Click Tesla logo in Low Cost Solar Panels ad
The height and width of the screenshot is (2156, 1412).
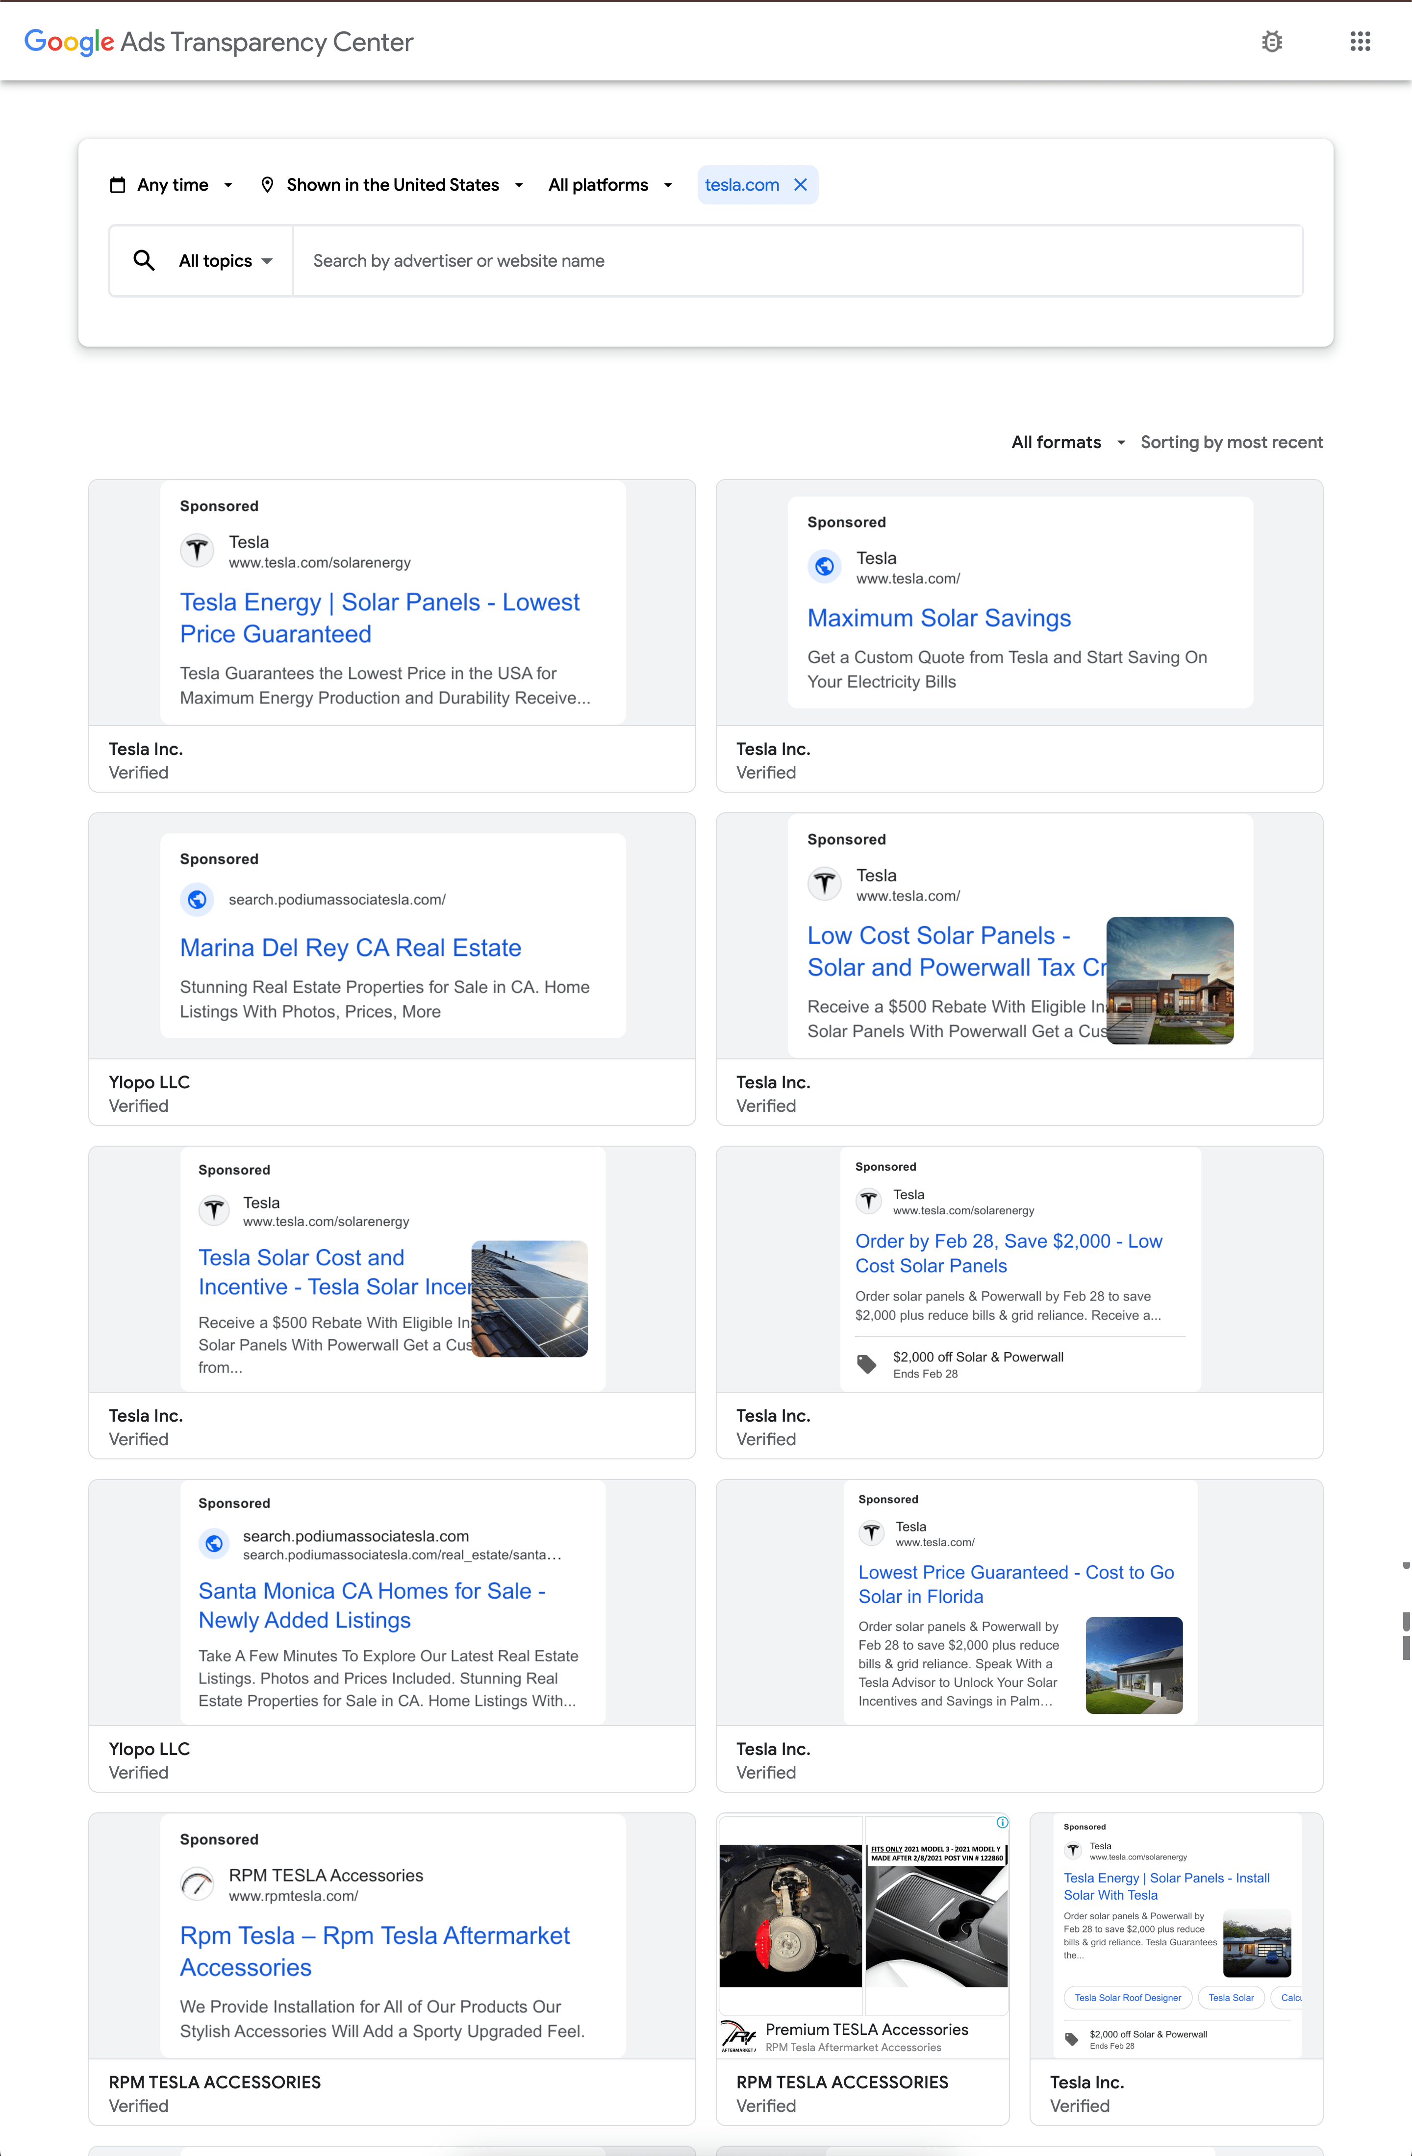[x=824, y=883]
